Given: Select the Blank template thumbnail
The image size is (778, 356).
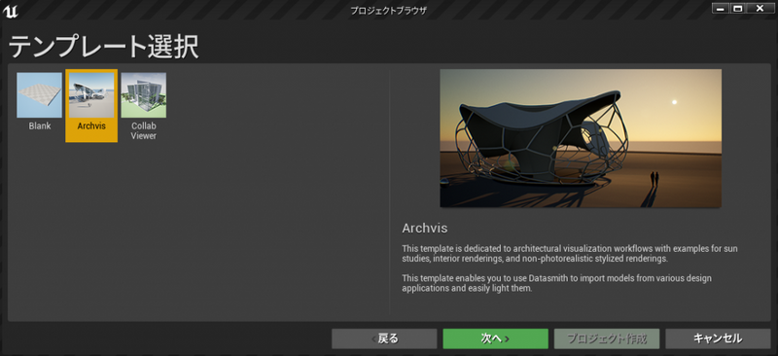Looking at the screenshot, I should pyautogui.click(x=39, y=95).
